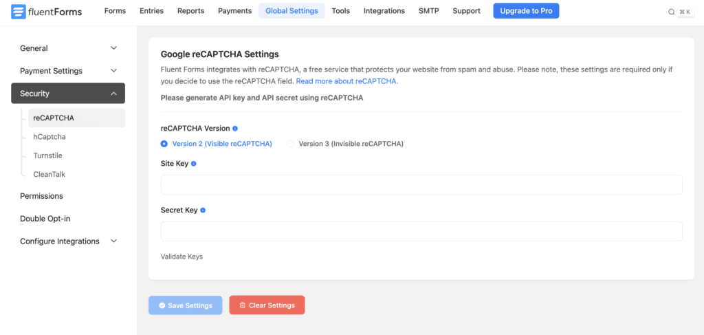
Task: Click 'Please generate API key' text
Action: click(x=262, y=98)
